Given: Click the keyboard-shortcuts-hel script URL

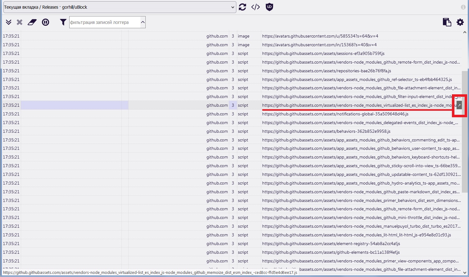Looking at the screenshot, I should [x=361, y=157].
